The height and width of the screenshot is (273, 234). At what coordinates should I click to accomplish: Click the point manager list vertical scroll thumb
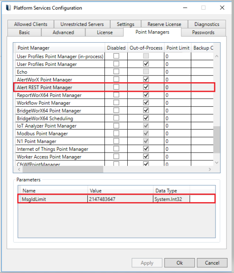[x=216, y=139]
